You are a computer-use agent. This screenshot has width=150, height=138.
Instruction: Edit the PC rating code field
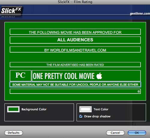20,76
